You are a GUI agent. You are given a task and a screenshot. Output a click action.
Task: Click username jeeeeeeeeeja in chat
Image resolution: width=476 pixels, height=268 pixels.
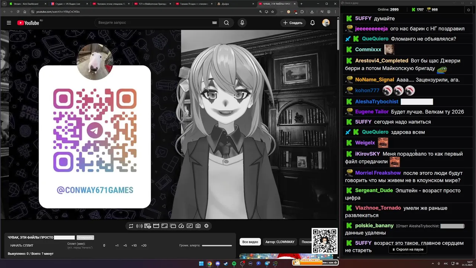pos(372,28)
